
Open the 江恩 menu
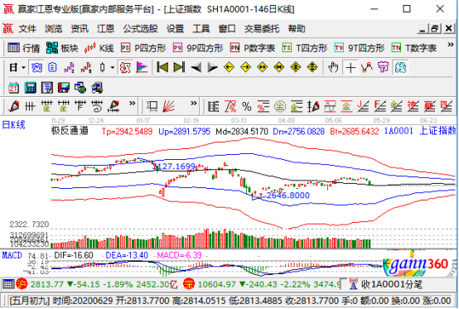click(105, 29)
